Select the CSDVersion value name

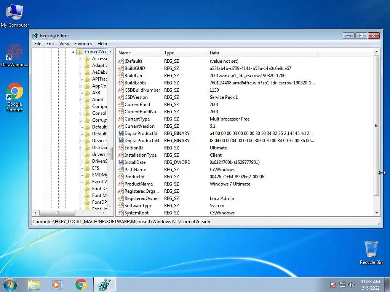(x=136, y=97)
